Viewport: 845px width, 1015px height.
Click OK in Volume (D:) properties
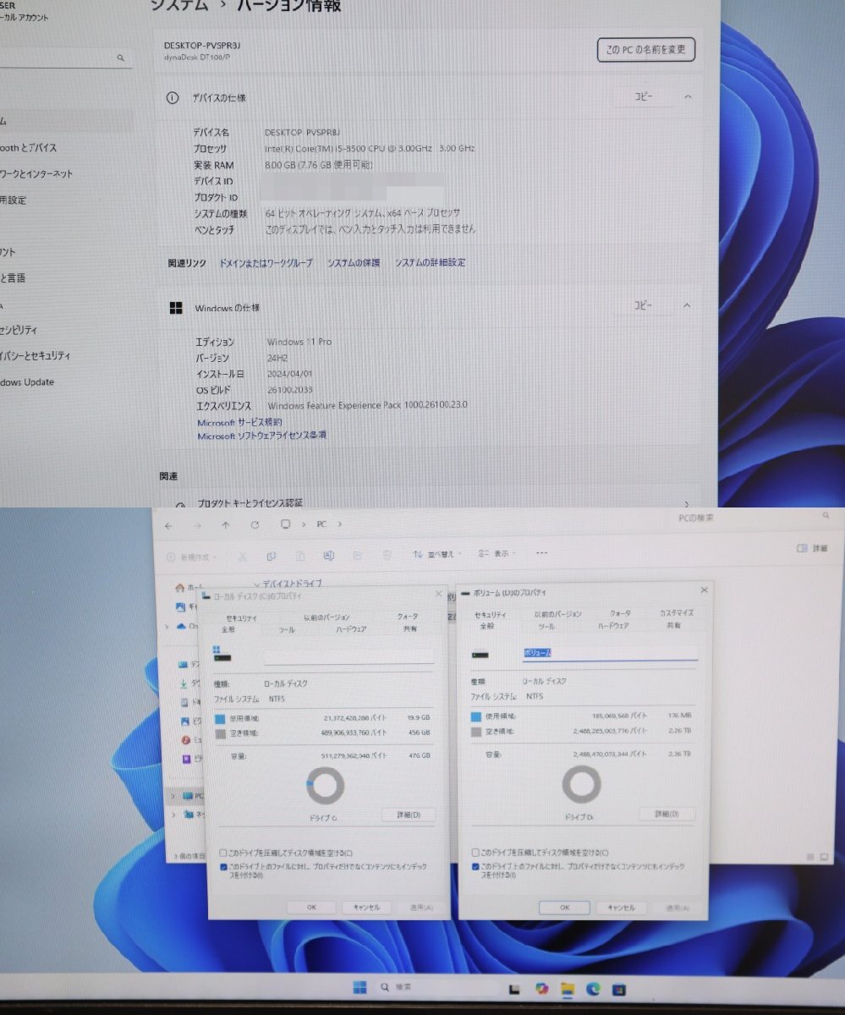click(565, 908)
